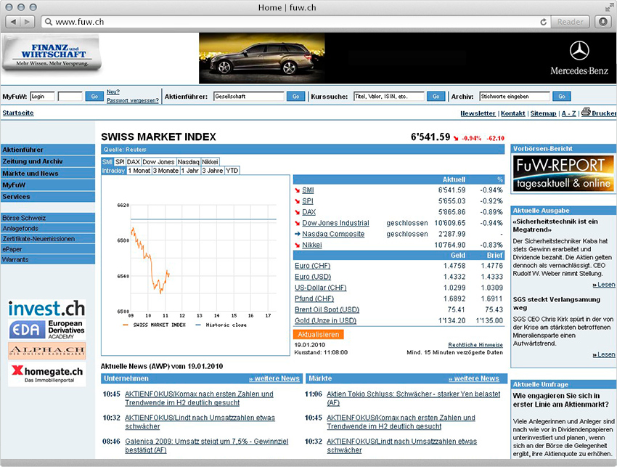Open the European Derivatives Academy logo
Screen dimensions: 617x467
[47, 330]
